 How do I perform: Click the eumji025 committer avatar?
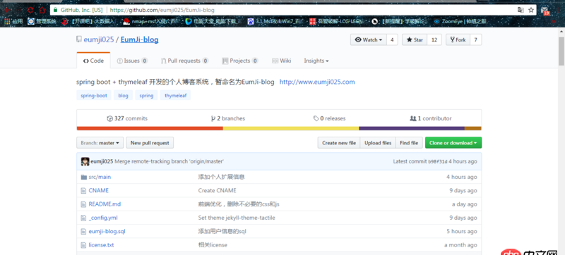(x=85, y=161)
